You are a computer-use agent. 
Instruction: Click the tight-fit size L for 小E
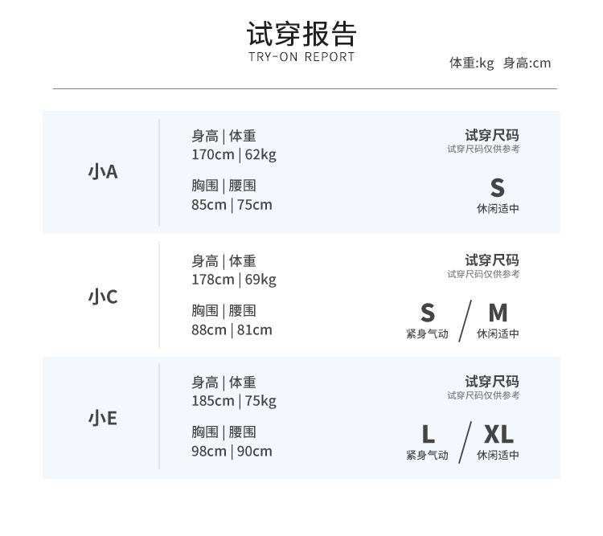pyautogui.click(x=428, y=435)
